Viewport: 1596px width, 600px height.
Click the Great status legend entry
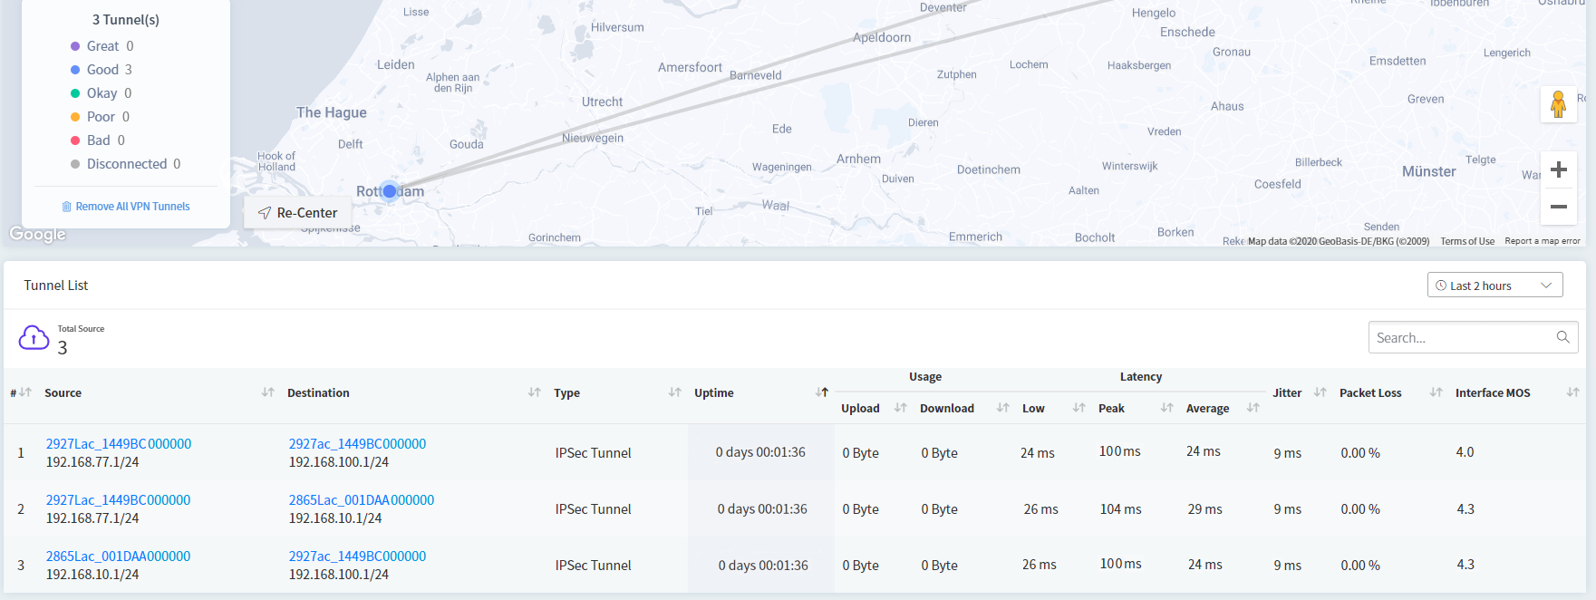click(x=102, y=46)
